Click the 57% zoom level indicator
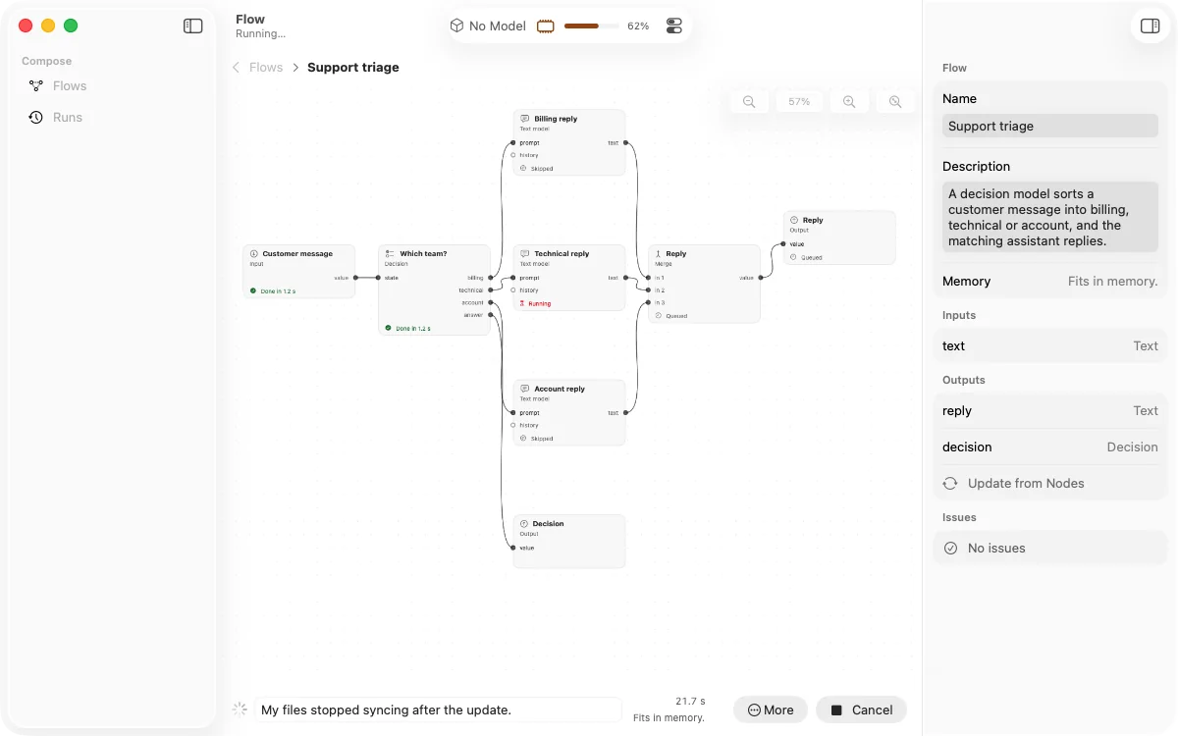 coord(799,102)
